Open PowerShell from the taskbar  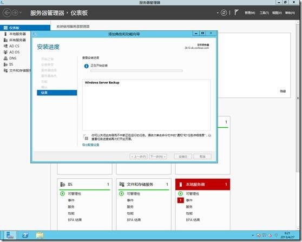[25, 236]
